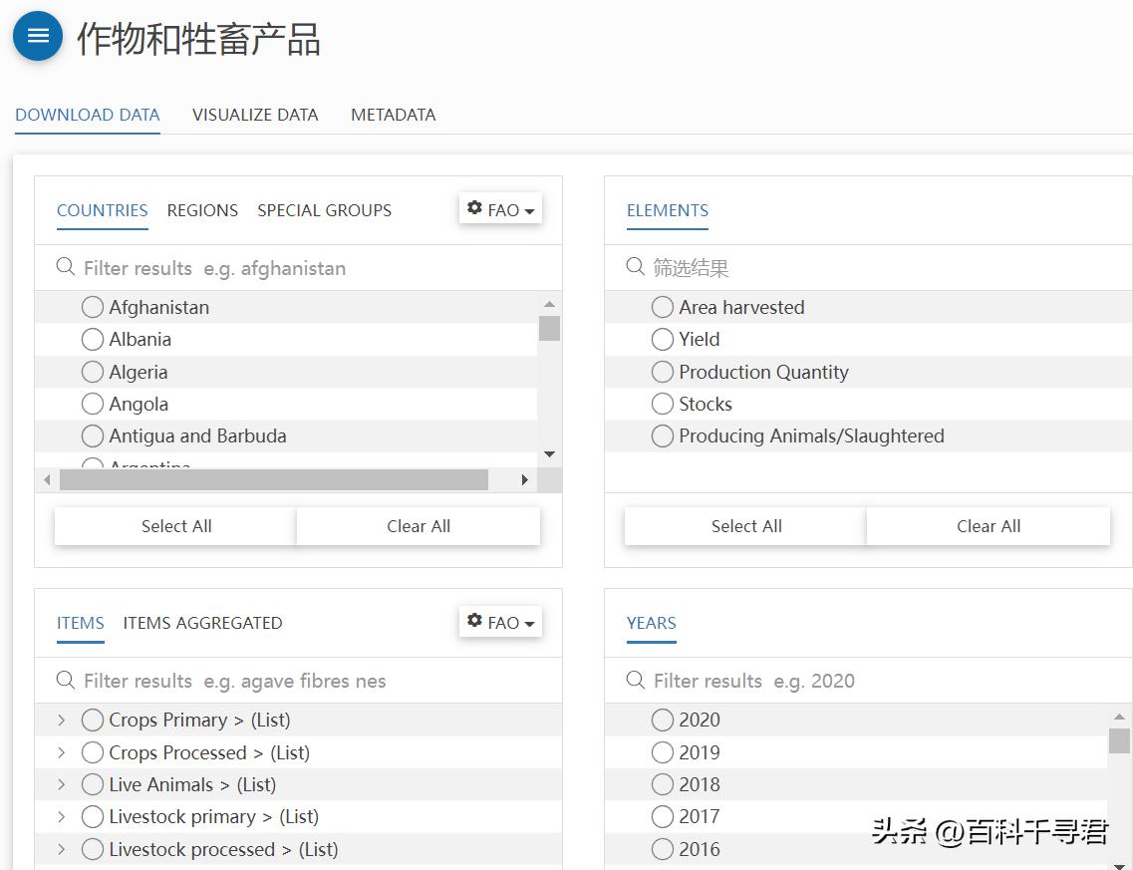Image resolution: width=1133 pixels, height=870 pixels.
Task: Click the search icon in Countries filter
Action: click(66, 267)
